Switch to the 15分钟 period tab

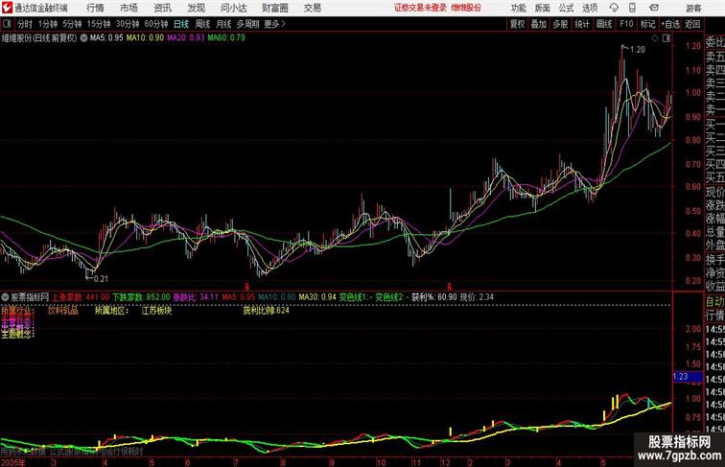click(99, 24)
